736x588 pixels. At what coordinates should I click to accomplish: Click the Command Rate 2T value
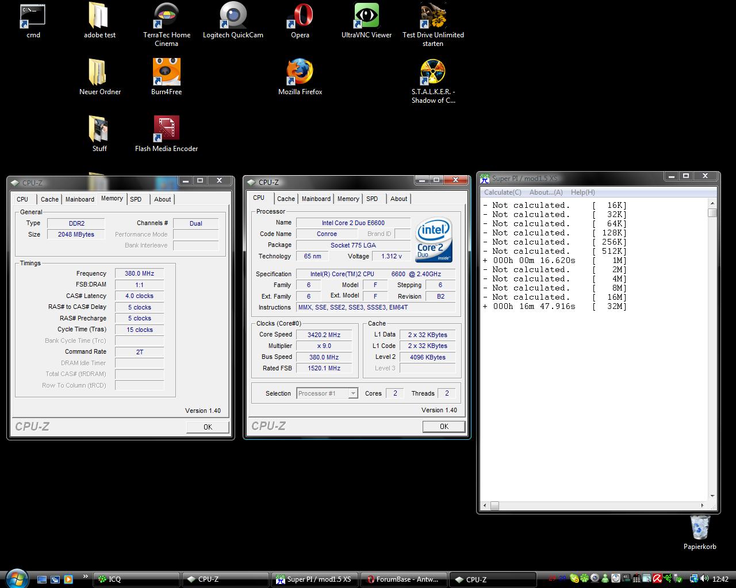coord(139,352)
